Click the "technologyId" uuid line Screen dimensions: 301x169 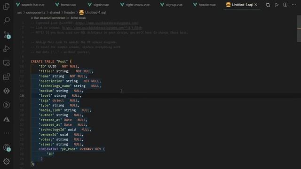(x=65, y=130)
